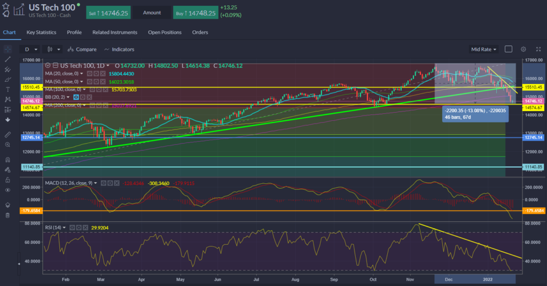Toggle lock all drawings padlock
Image resolution: width=547 pixels, height=286 pixels.
[x=7, y=180]
